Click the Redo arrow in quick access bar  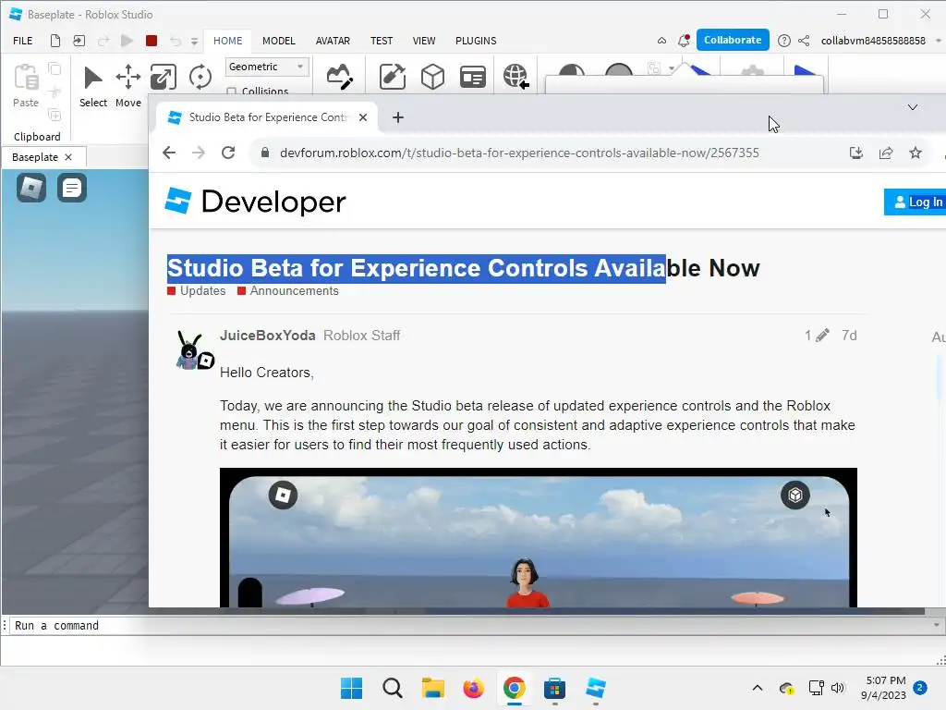(x=103, y=41)
